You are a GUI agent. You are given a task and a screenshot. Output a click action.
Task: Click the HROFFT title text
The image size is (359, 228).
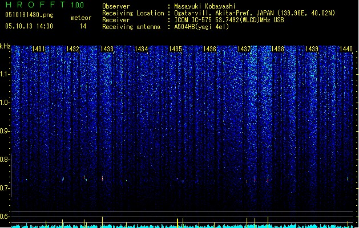coord(35,5)
